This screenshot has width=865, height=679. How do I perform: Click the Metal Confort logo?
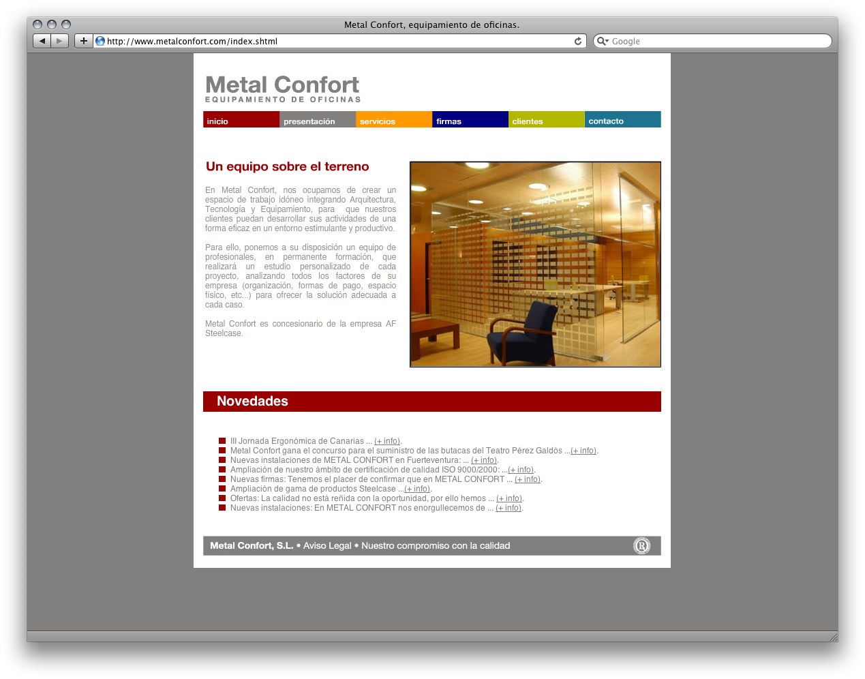[x=283, y=89]
